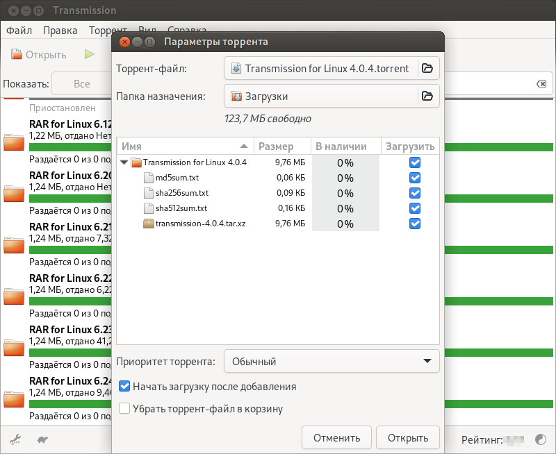Browse destination folder using folder icon
The height and width of the screenshot is (454, 556).
(427, 96)
